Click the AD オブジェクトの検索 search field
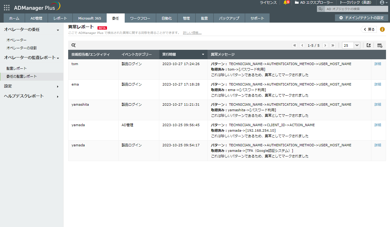The height and width of the screenshot is (227, 390). [x=355, y=9]
